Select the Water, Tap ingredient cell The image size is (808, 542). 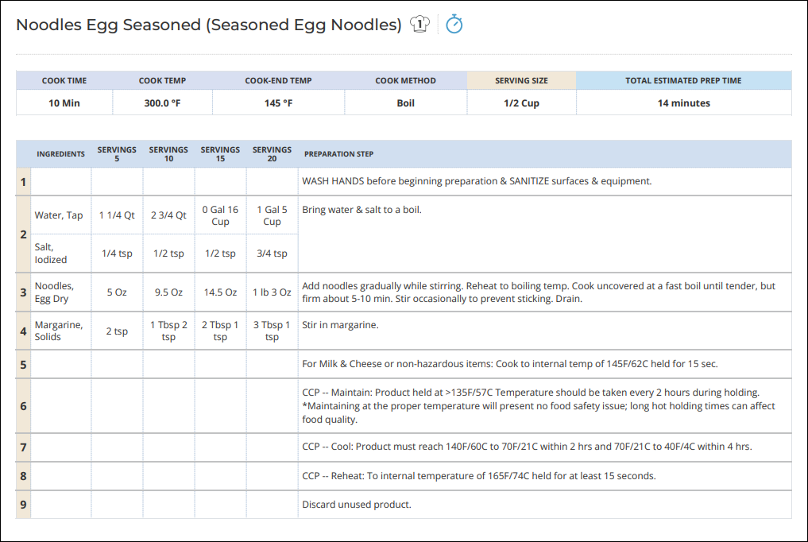[x=59, y=215]
